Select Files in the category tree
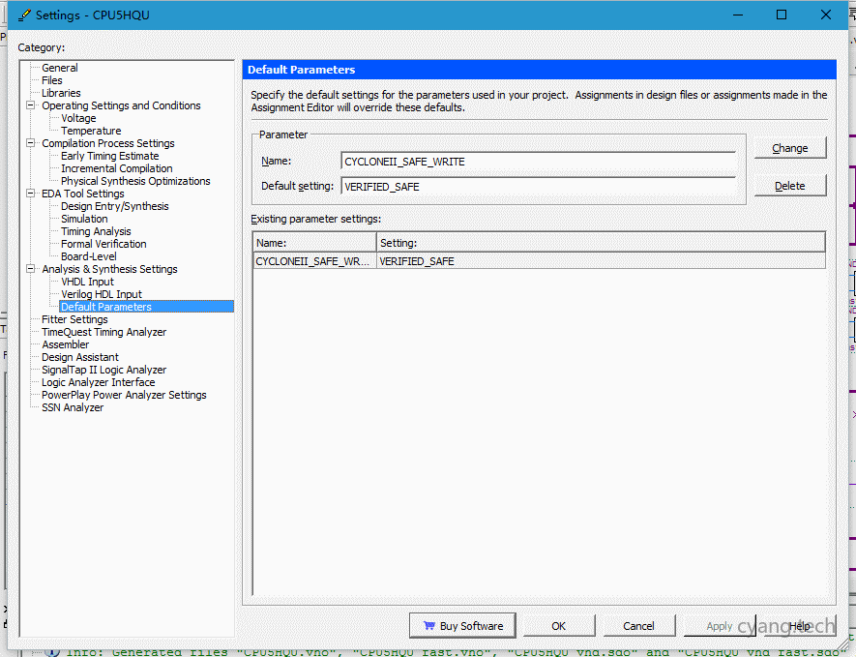Image resolution: width=856 pixels, height=657 pixels. 52,80
